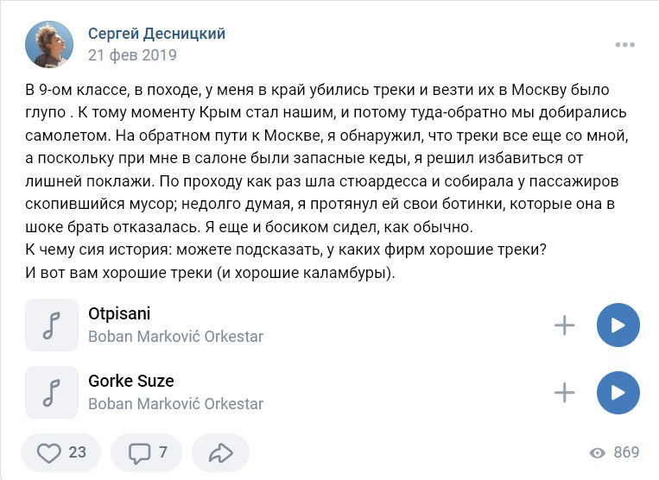
Task: Open comments via the speech bubble icon
Action: (148, 452)
